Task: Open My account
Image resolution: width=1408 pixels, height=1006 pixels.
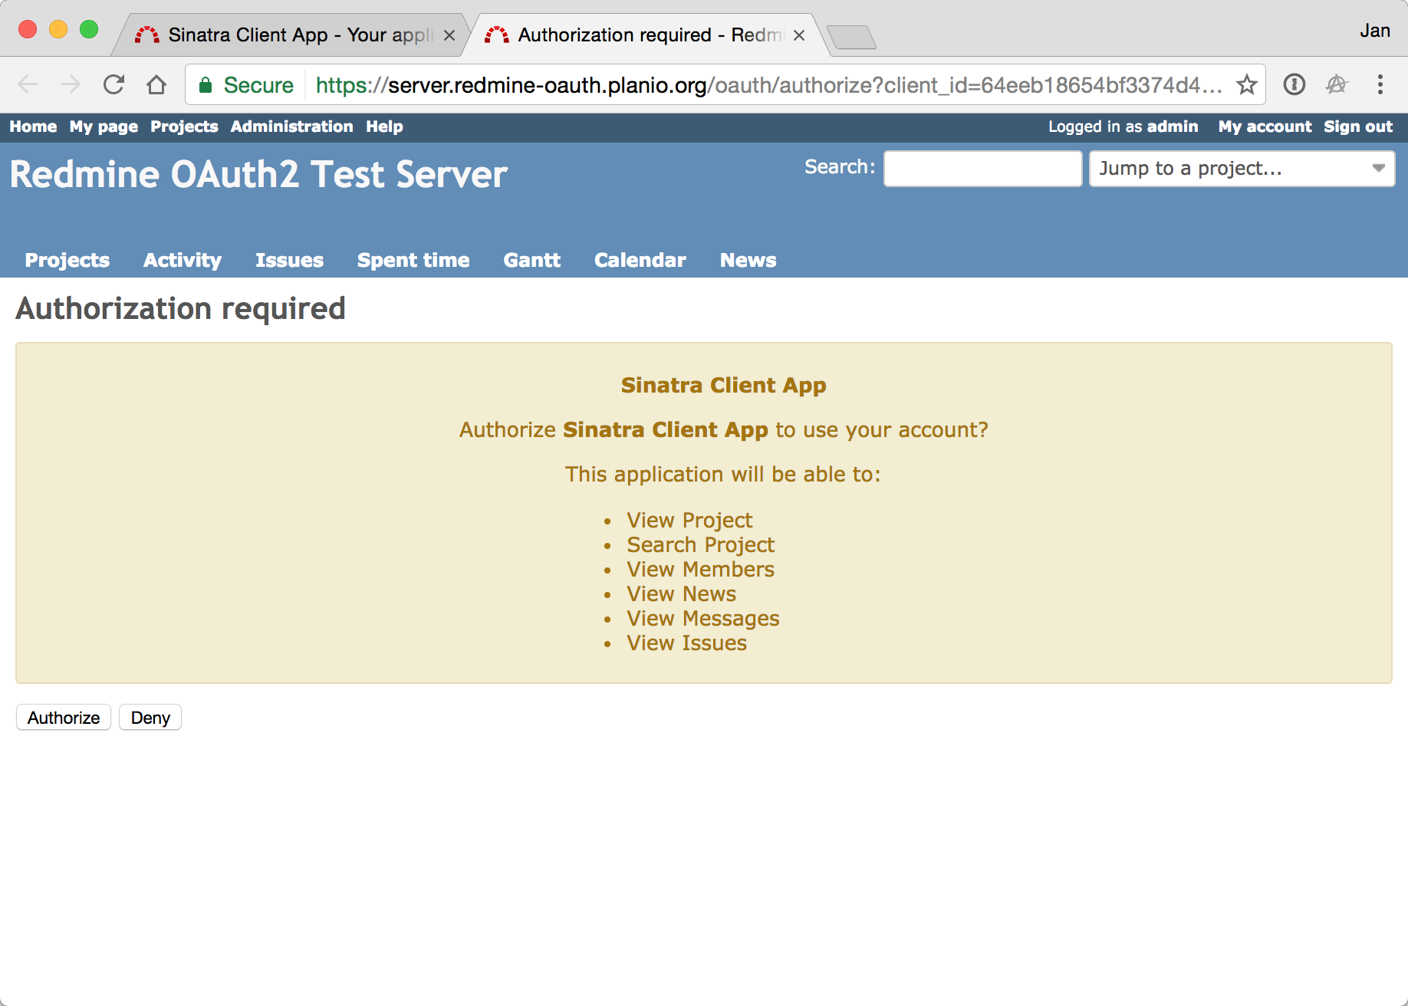Action: tap(1265, 127)
